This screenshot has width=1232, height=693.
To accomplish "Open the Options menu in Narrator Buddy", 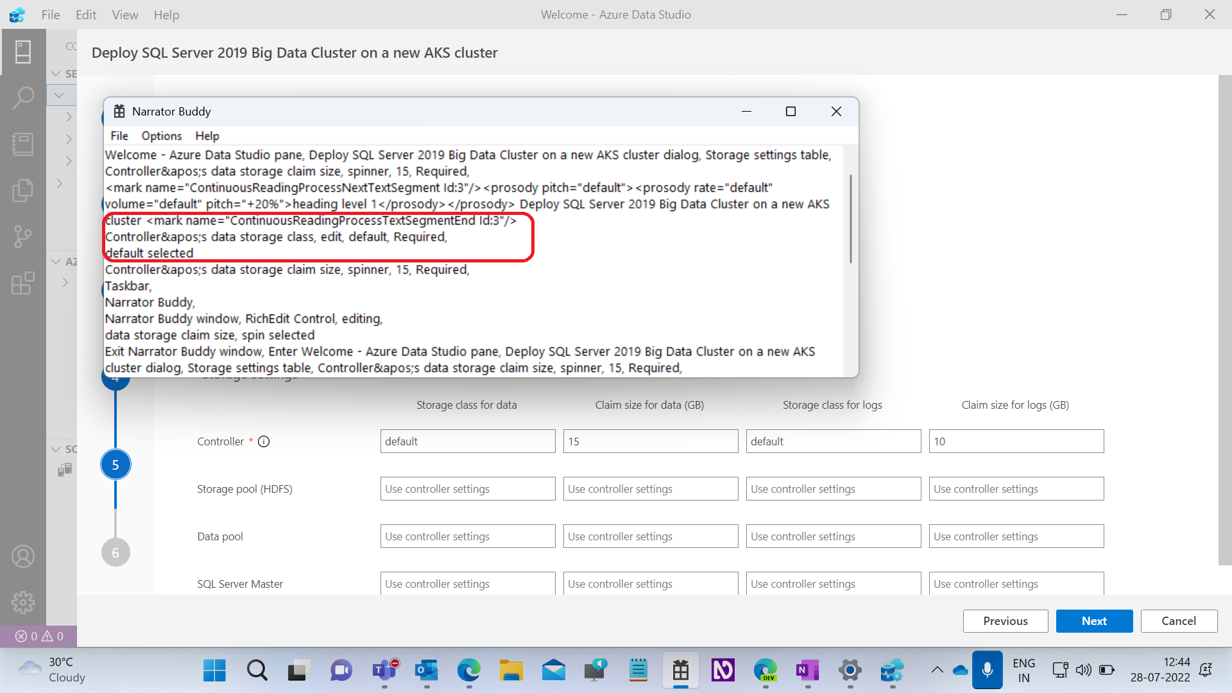I will pos(161,135).
